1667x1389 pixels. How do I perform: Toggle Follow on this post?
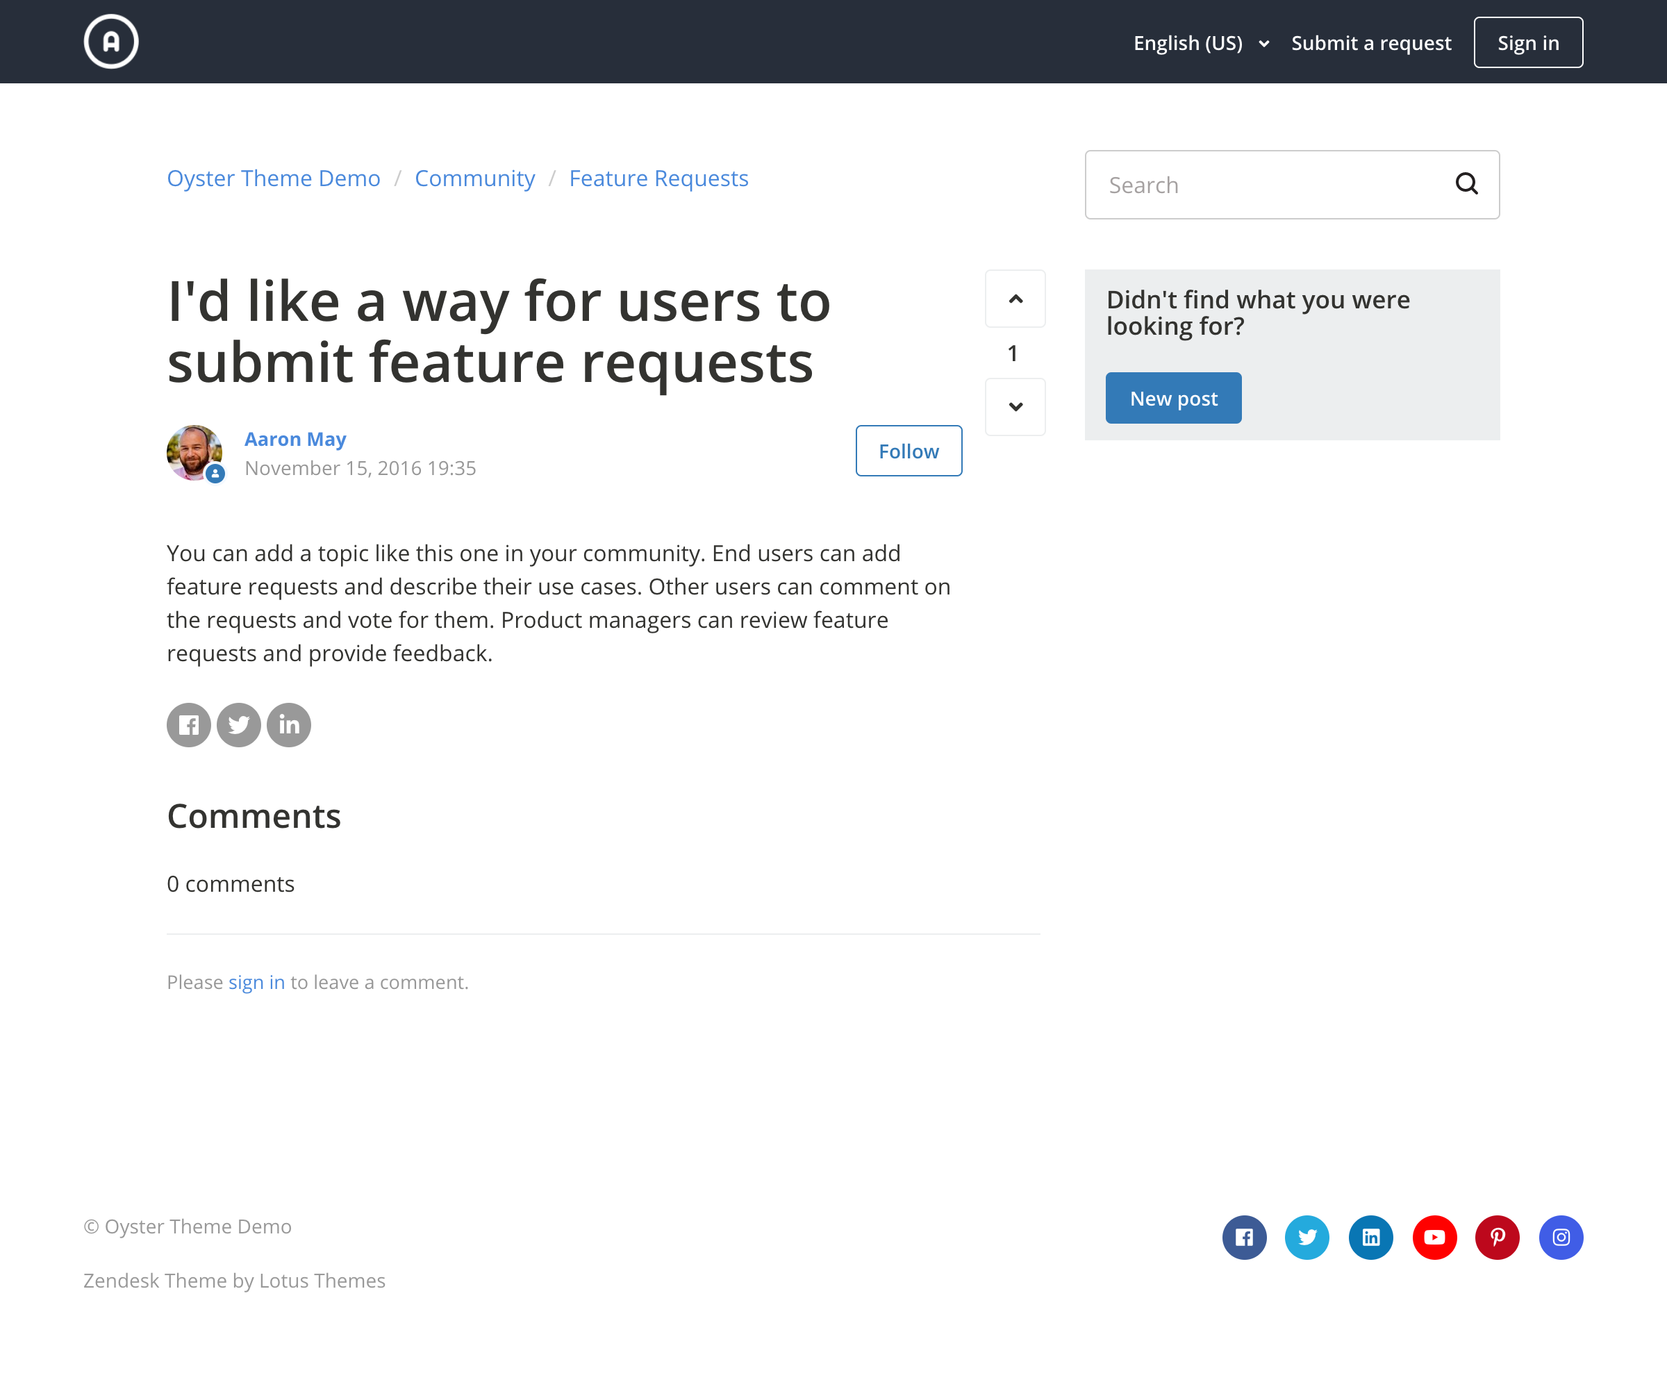coord(908,451)
